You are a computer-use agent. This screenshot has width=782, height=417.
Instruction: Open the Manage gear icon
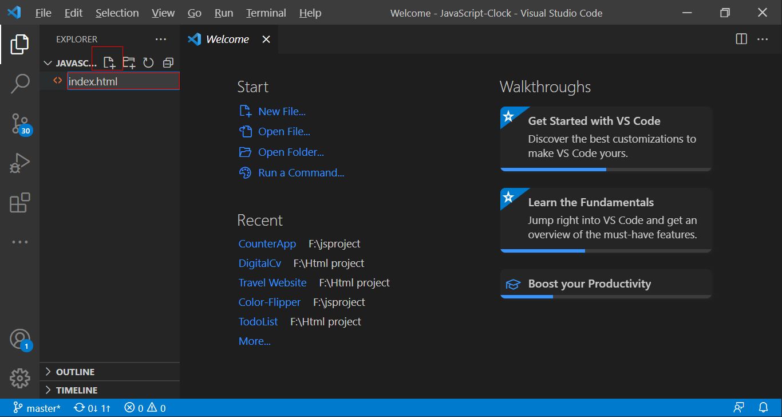click(x=19, y=378)
